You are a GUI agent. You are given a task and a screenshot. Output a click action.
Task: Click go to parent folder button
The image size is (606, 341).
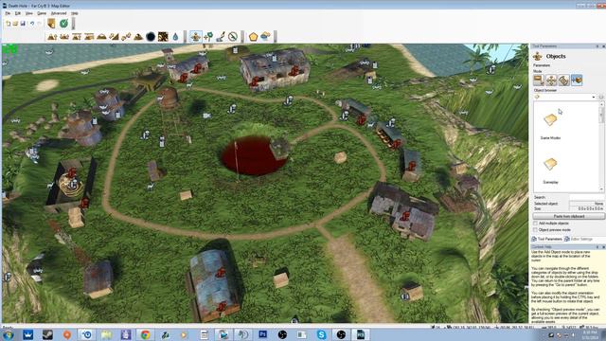coord(601,97)
